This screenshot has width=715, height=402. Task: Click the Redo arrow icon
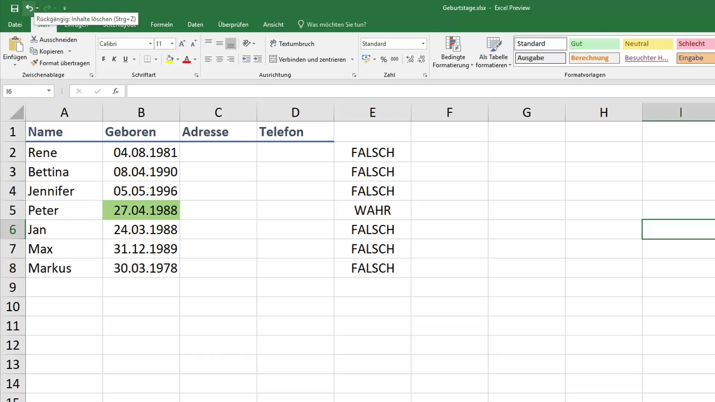[47, 8]
